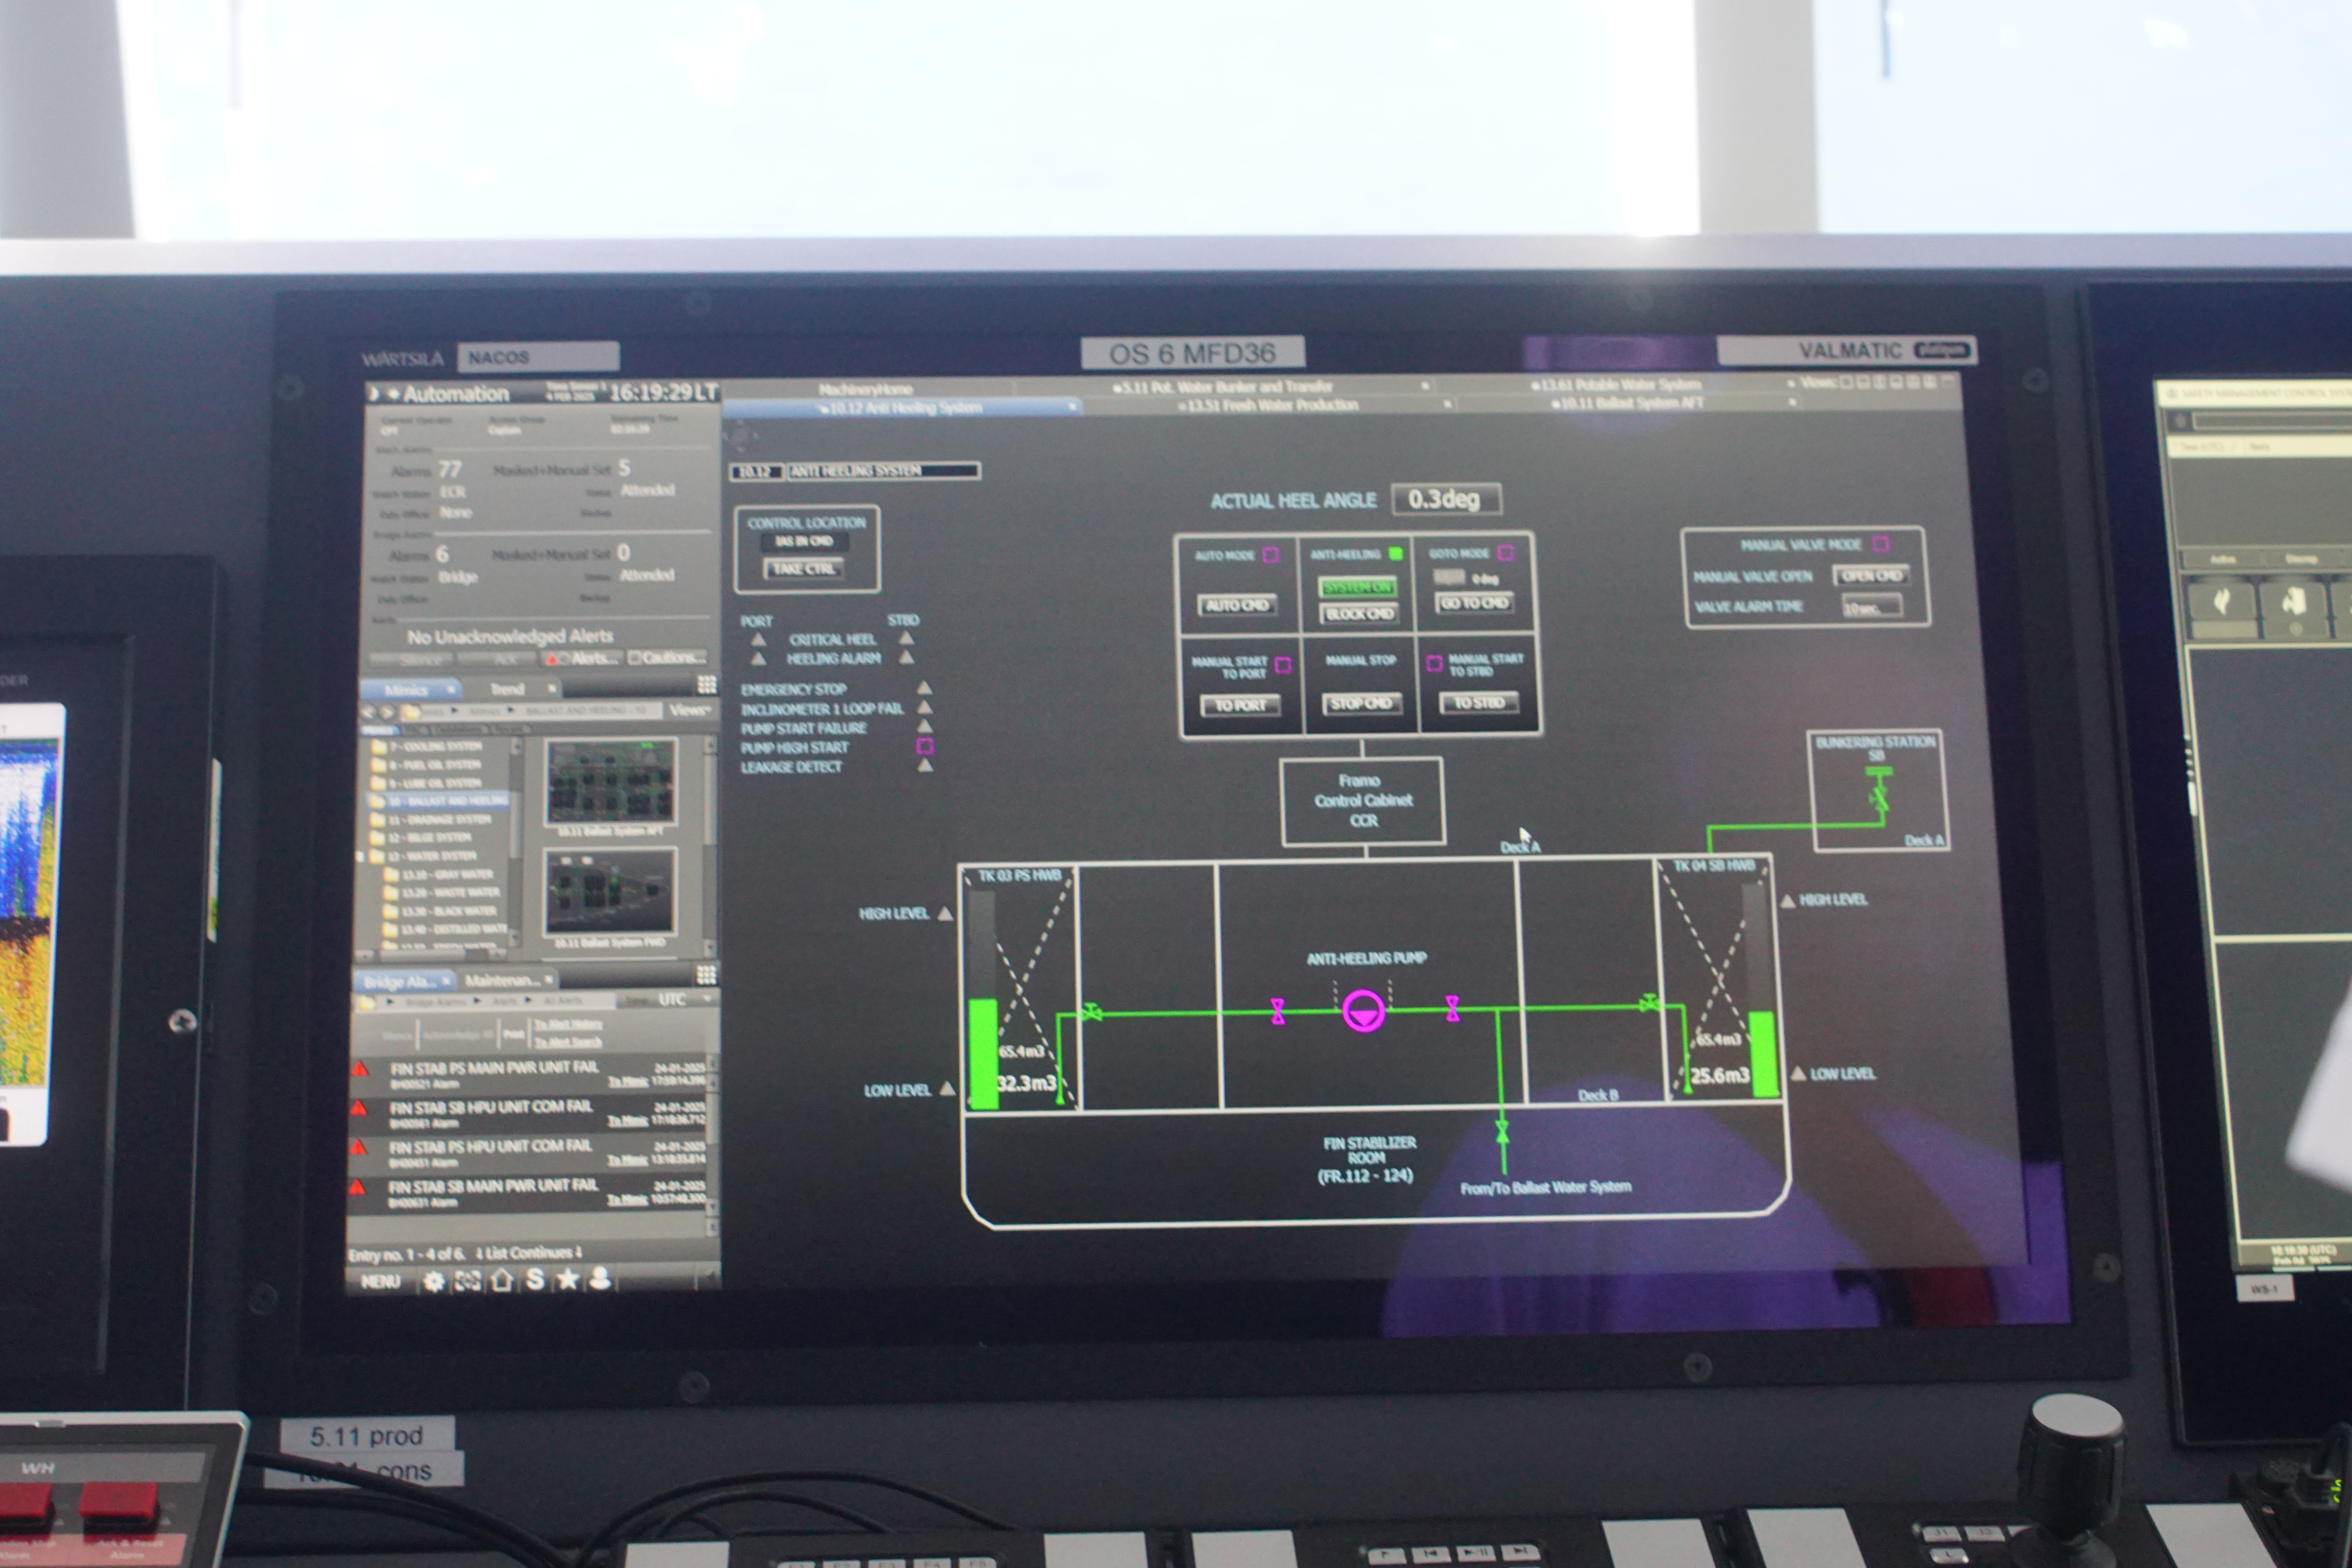Open the Views dropdown in Mimics panel
This screenshot has height=1568, width=2352.
691,710
